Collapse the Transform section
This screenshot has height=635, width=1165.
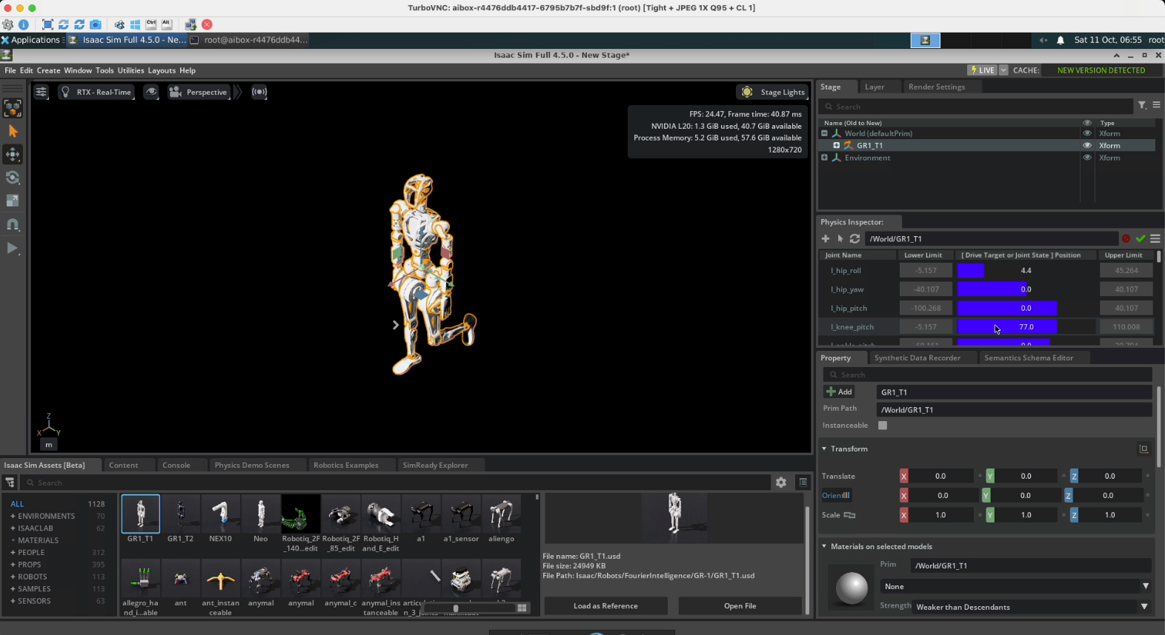click(x=824, y=448)
